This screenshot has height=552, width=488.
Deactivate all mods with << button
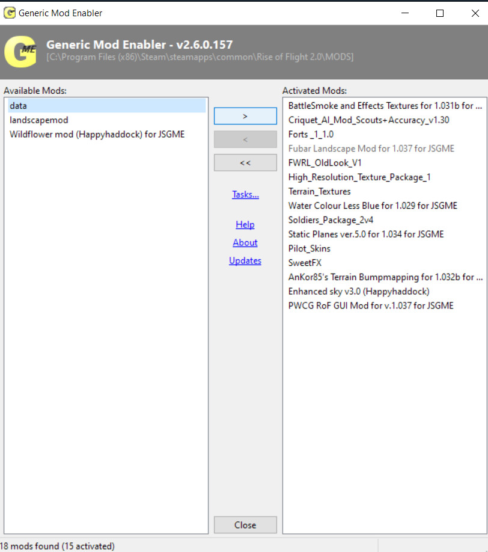245,162
